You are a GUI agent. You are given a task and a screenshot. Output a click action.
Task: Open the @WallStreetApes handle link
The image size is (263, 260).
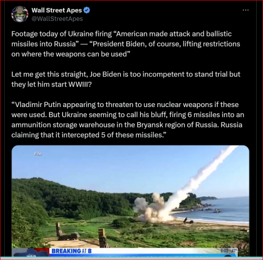point(57,18)
